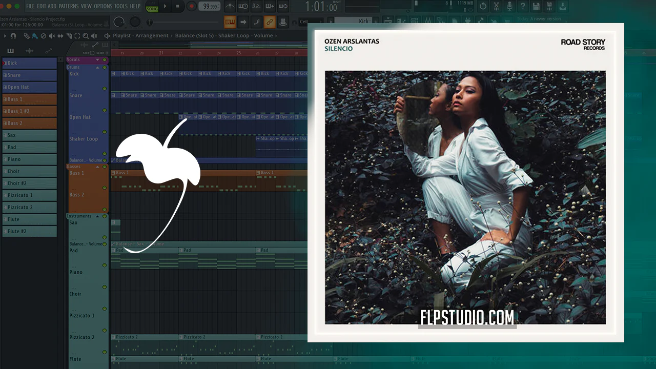Click the orange link (multilink) icon

[x=269, y=22]
